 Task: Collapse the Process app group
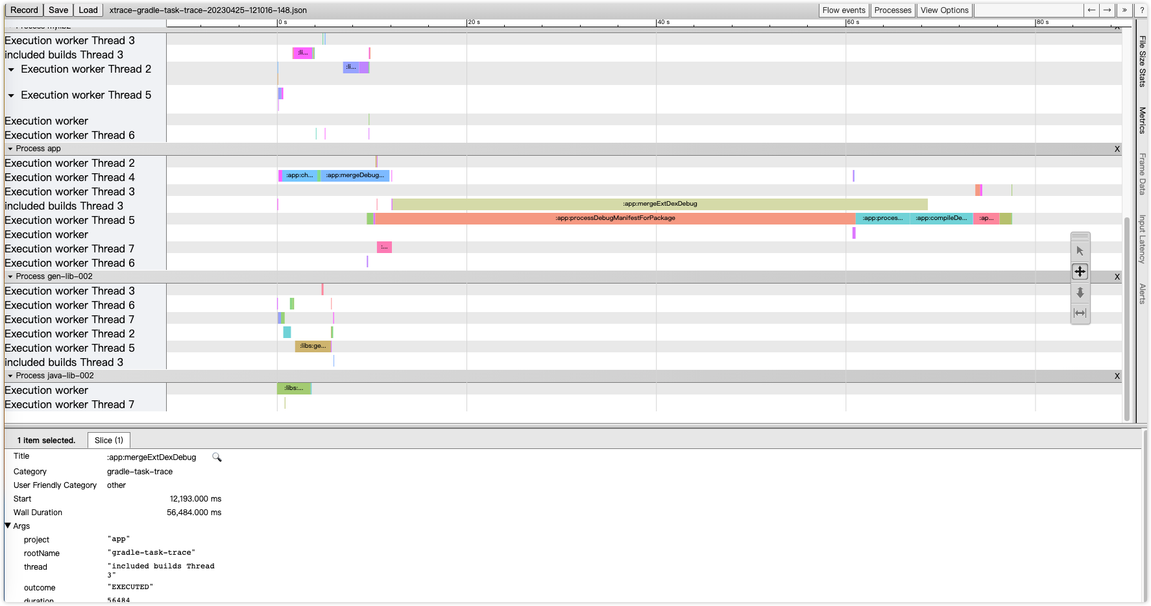(10, 149)
